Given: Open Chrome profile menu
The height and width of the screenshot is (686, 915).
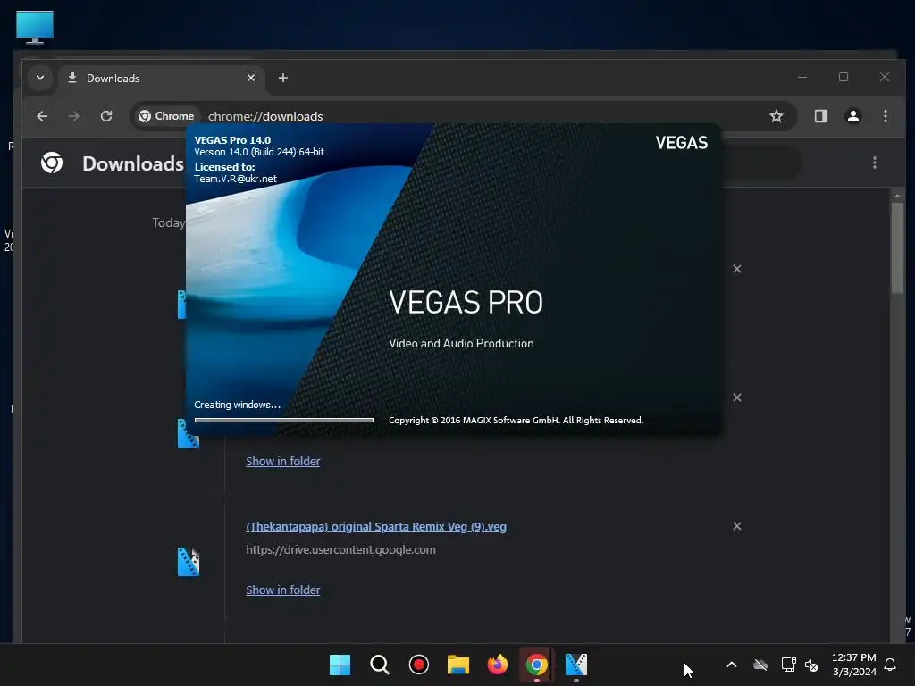Looking at the screenshot, I should [x=853, y=116].
